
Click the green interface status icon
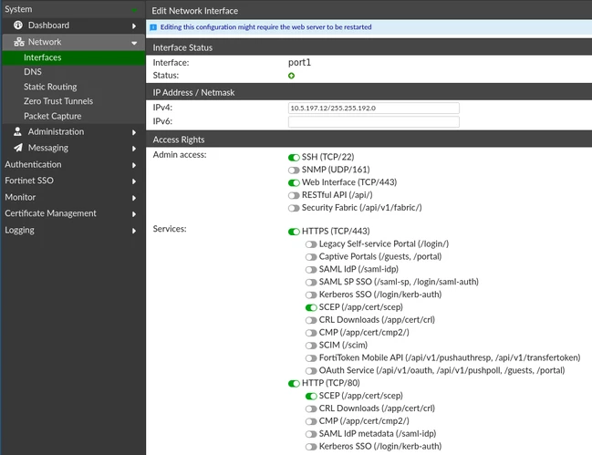(x=292, y=76)
